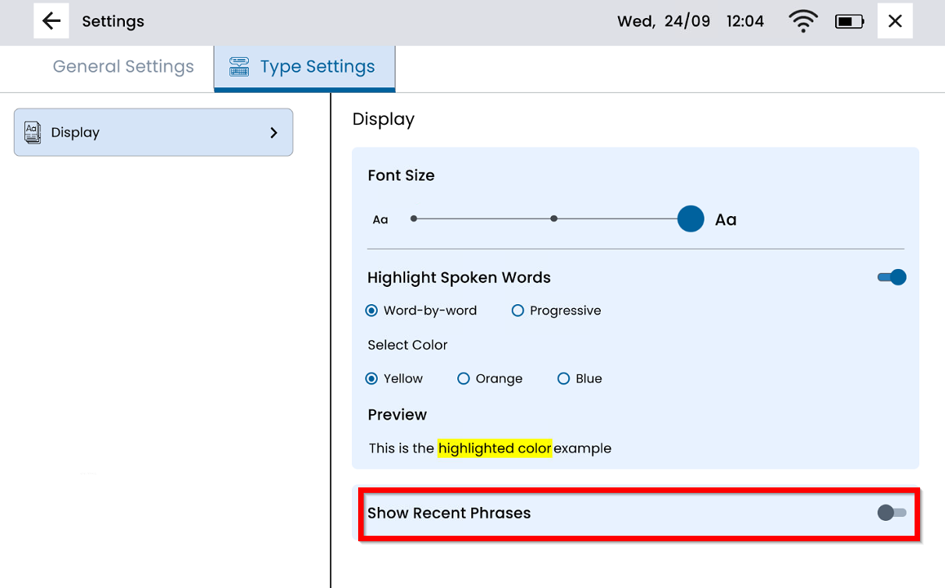Click the back arrow icon
The width and height of the screenshot is (945, 588).
tap(52, 21)
